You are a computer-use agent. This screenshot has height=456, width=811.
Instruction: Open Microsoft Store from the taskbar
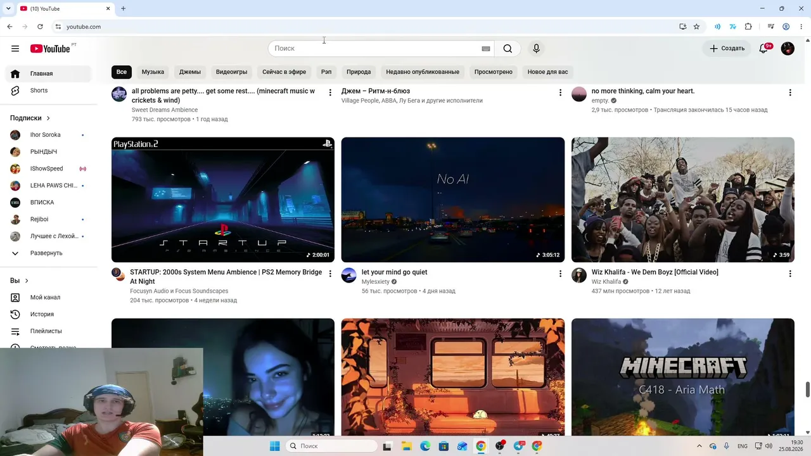[444, 446]
